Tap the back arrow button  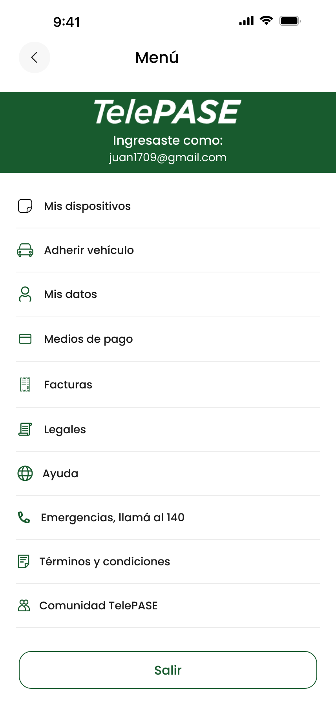click(x=35, y=57)
